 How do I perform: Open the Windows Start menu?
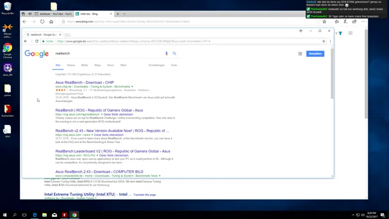5,215
